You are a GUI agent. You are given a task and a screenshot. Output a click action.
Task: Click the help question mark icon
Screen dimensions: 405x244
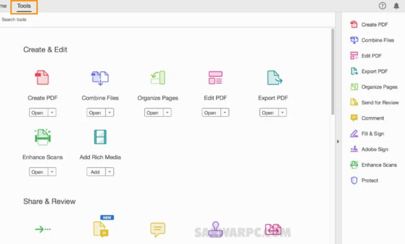click(382, 6)
